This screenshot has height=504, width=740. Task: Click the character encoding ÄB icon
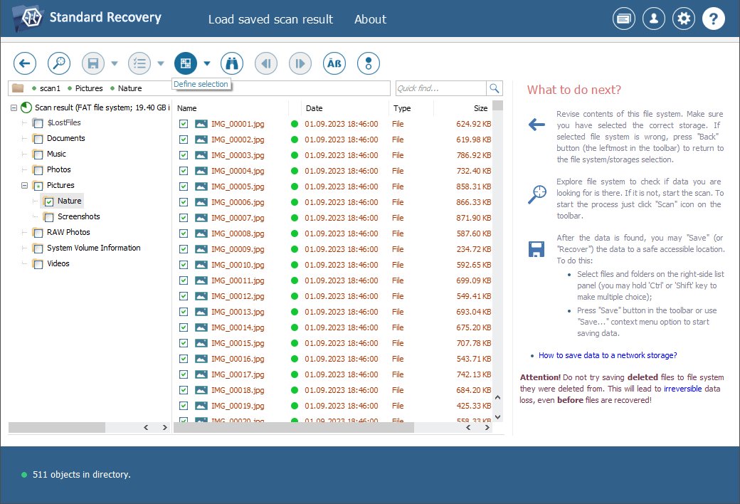click(x=334, y=63)
